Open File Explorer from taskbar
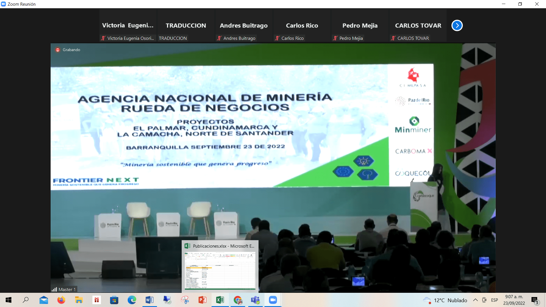 pos(79,300)
